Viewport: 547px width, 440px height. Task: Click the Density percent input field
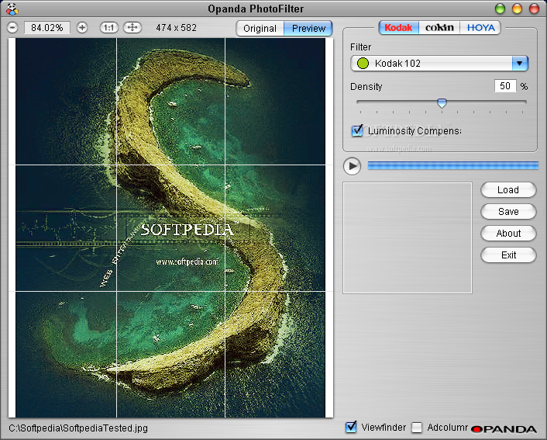(x=505, y=86)
